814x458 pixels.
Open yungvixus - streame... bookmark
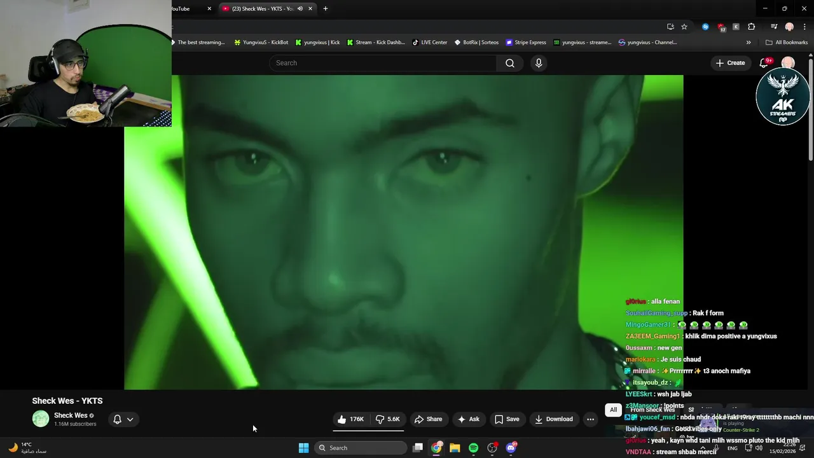click(x=583, y=43)
